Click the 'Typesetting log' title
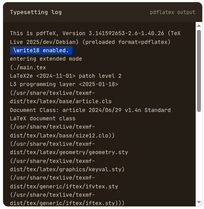 36,12
